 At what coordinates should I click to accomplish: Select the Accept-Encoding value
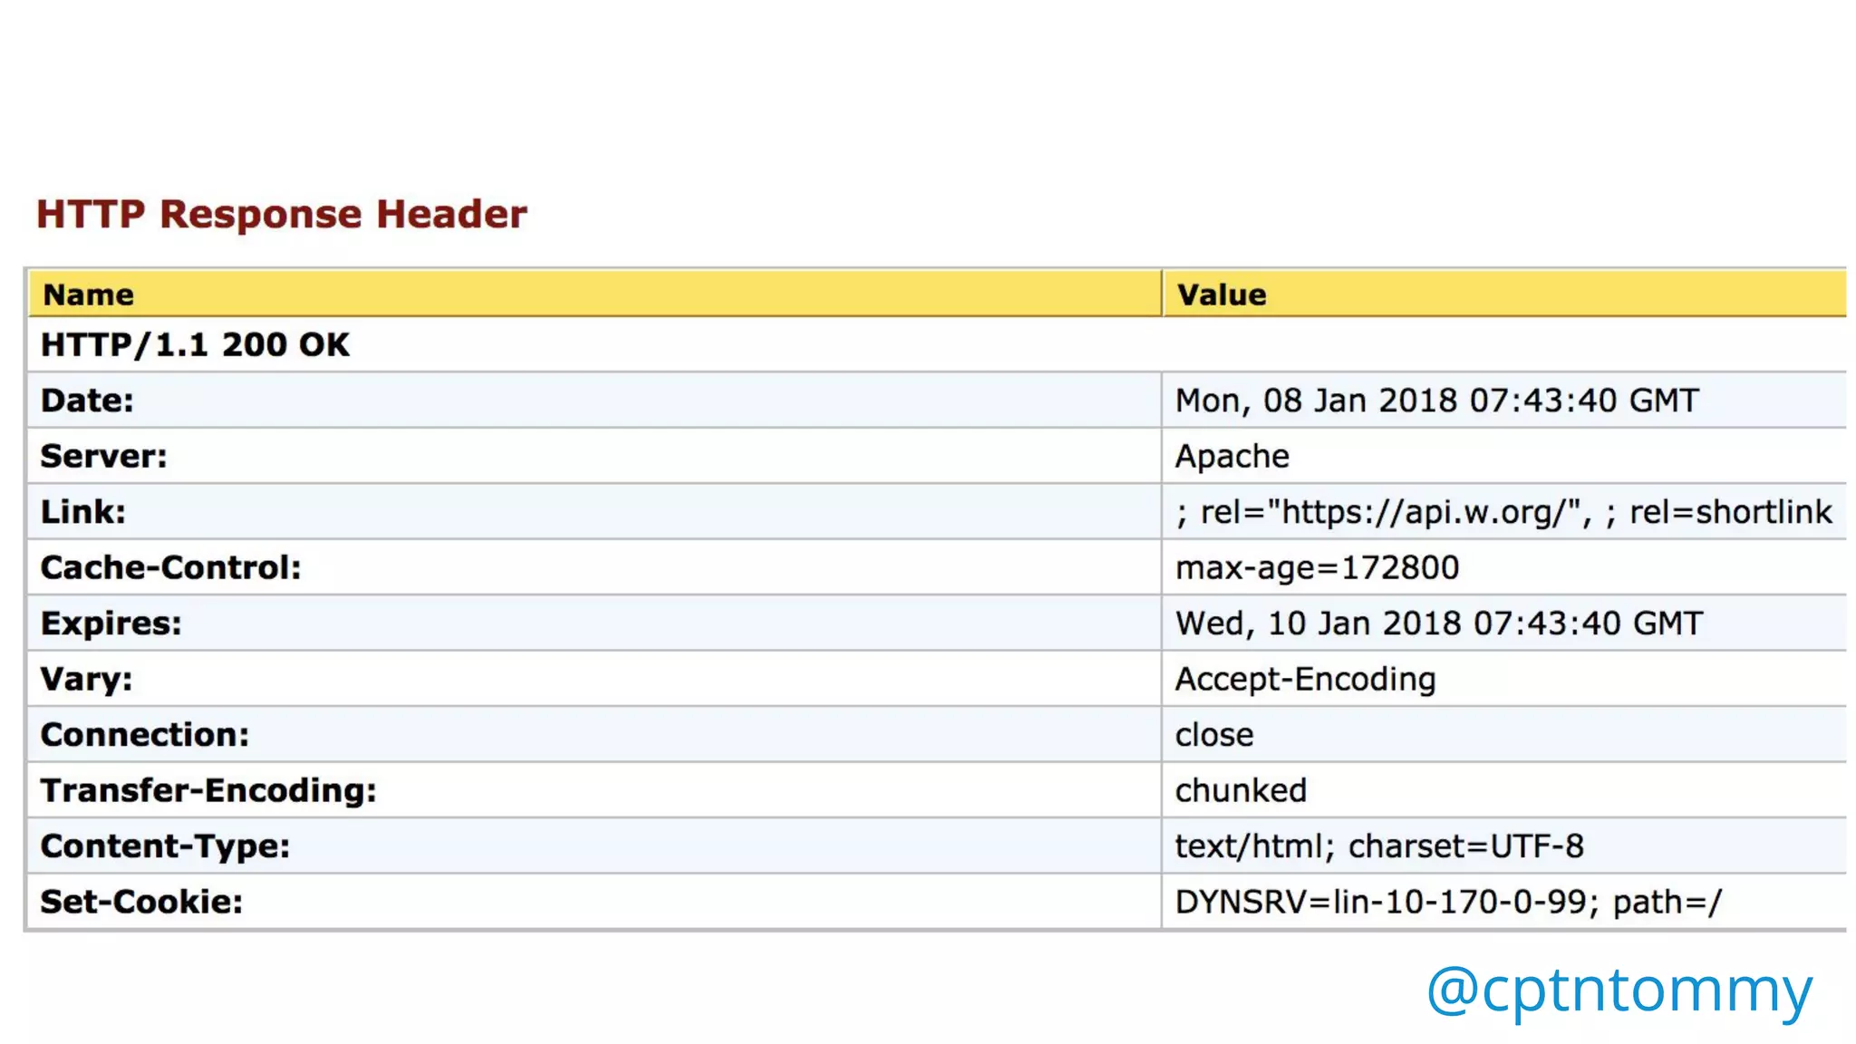click(x=1305, y=679)
